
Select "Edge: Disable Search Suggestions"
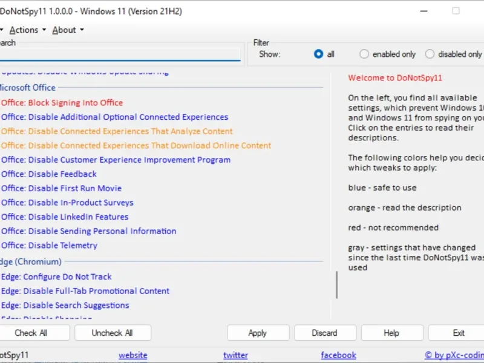65,306
